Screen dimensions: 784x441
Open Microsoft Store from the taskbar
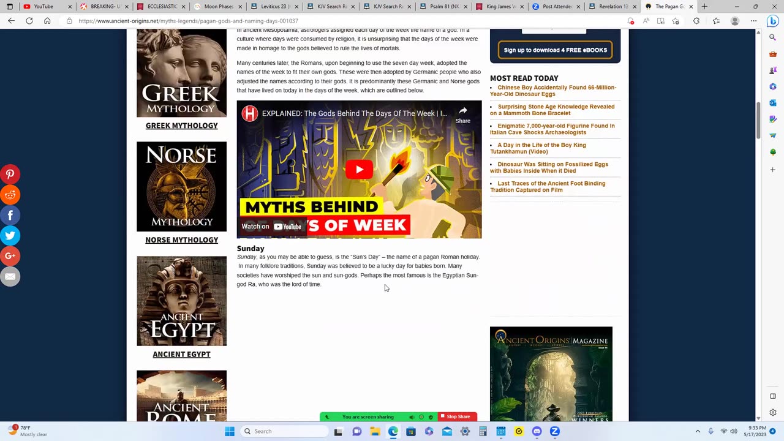[x=411, y=431]
